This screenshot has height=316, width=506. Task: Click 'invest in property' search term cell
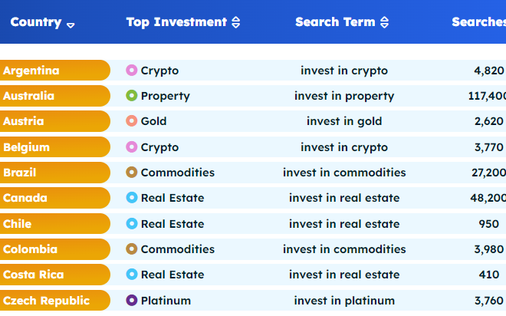point(344,96)
